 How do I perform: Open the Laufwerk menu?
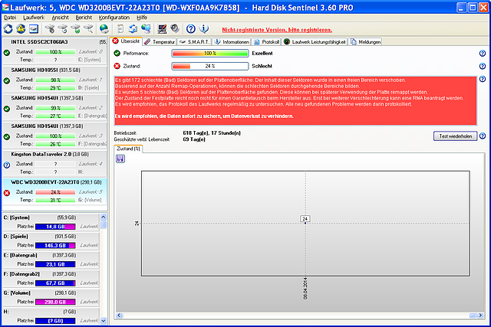click(x=34, y=18)
